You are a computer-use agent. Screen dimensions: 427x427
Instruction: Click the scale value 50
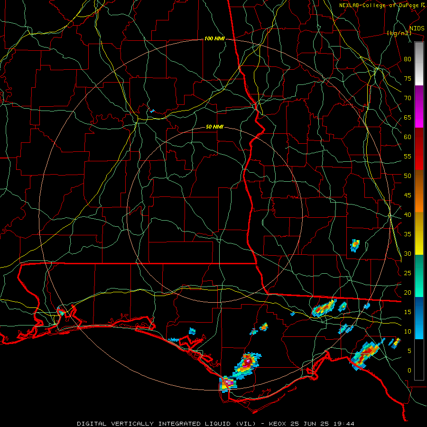pos(408,176)
